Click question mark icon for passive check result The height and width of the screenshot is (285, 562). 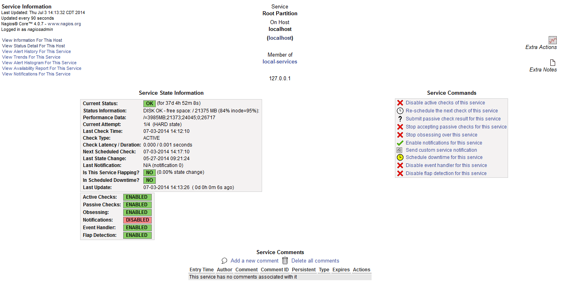point(400,119)
